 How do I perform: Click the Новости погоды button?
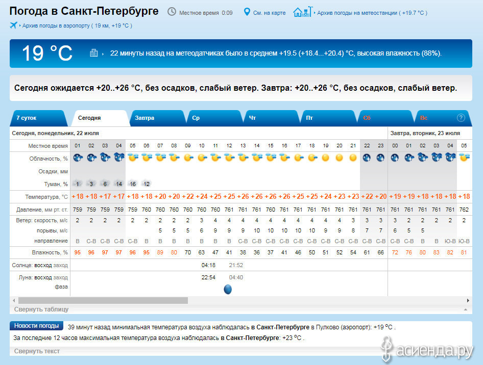[36, 326]
